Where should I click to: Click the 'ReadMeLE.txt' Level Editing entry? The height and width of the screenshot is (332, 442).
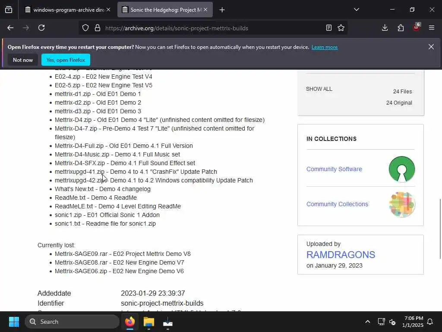coord(118,206)
